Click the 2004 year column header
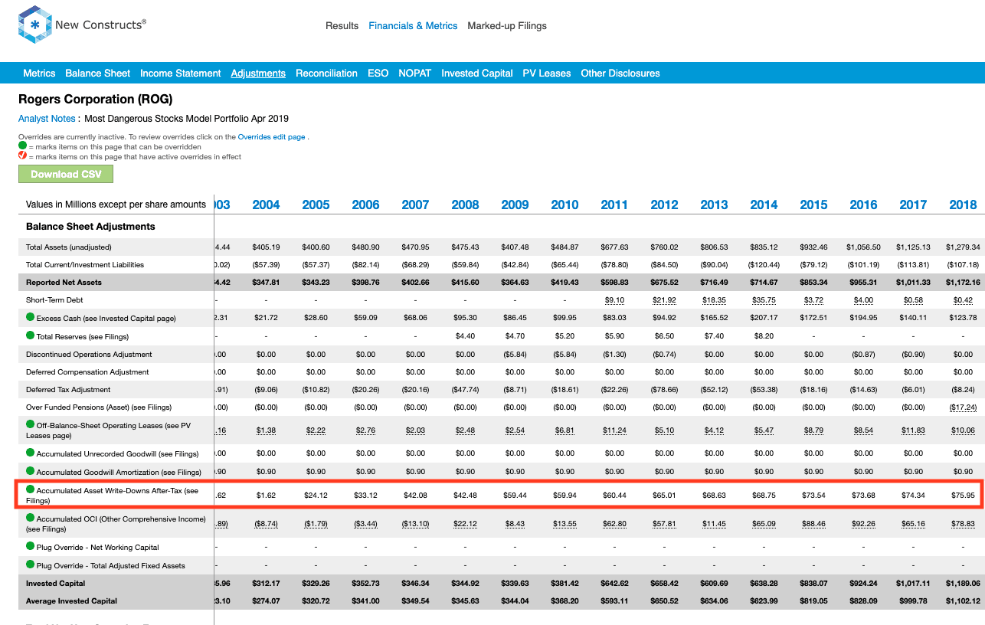 [266, 205]
